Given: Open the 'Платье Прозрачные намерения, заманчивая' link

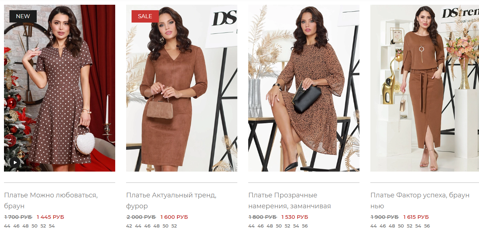Looking at the screenshot, I should 290,201.
